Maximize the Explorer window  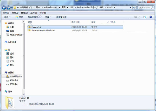[x=145, y=2]
